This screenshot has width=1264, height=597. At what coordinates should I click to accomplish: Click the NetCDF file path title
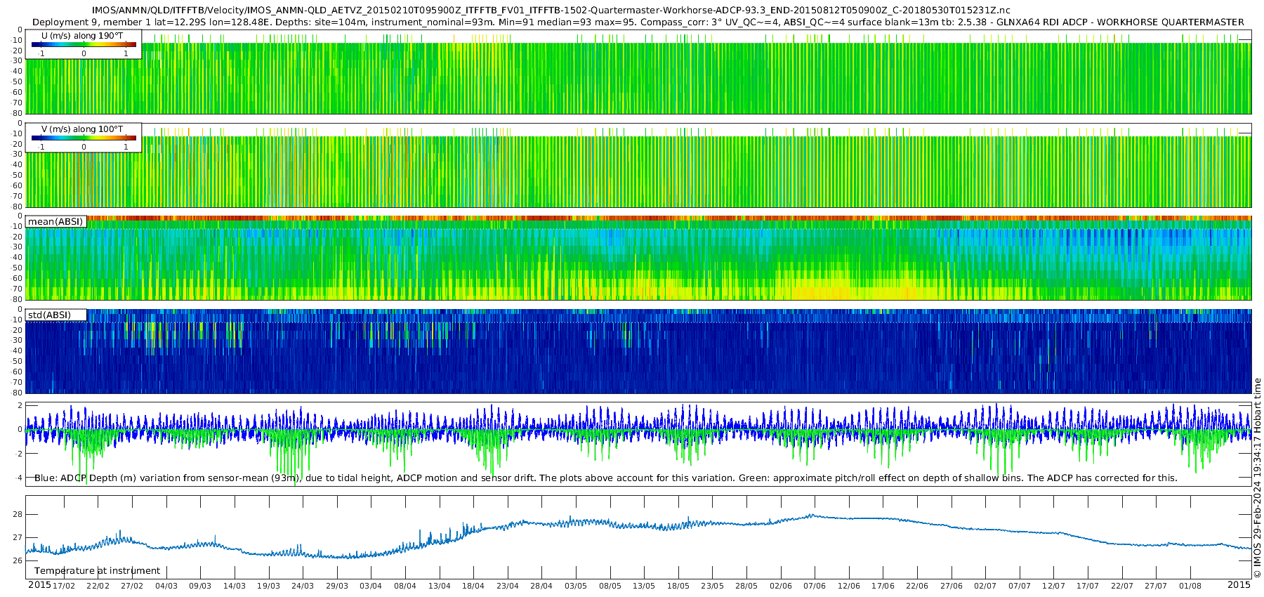point(551,11)
